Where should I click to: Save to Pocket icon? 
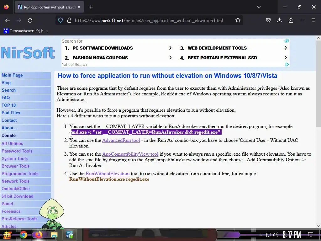[268, 20]
